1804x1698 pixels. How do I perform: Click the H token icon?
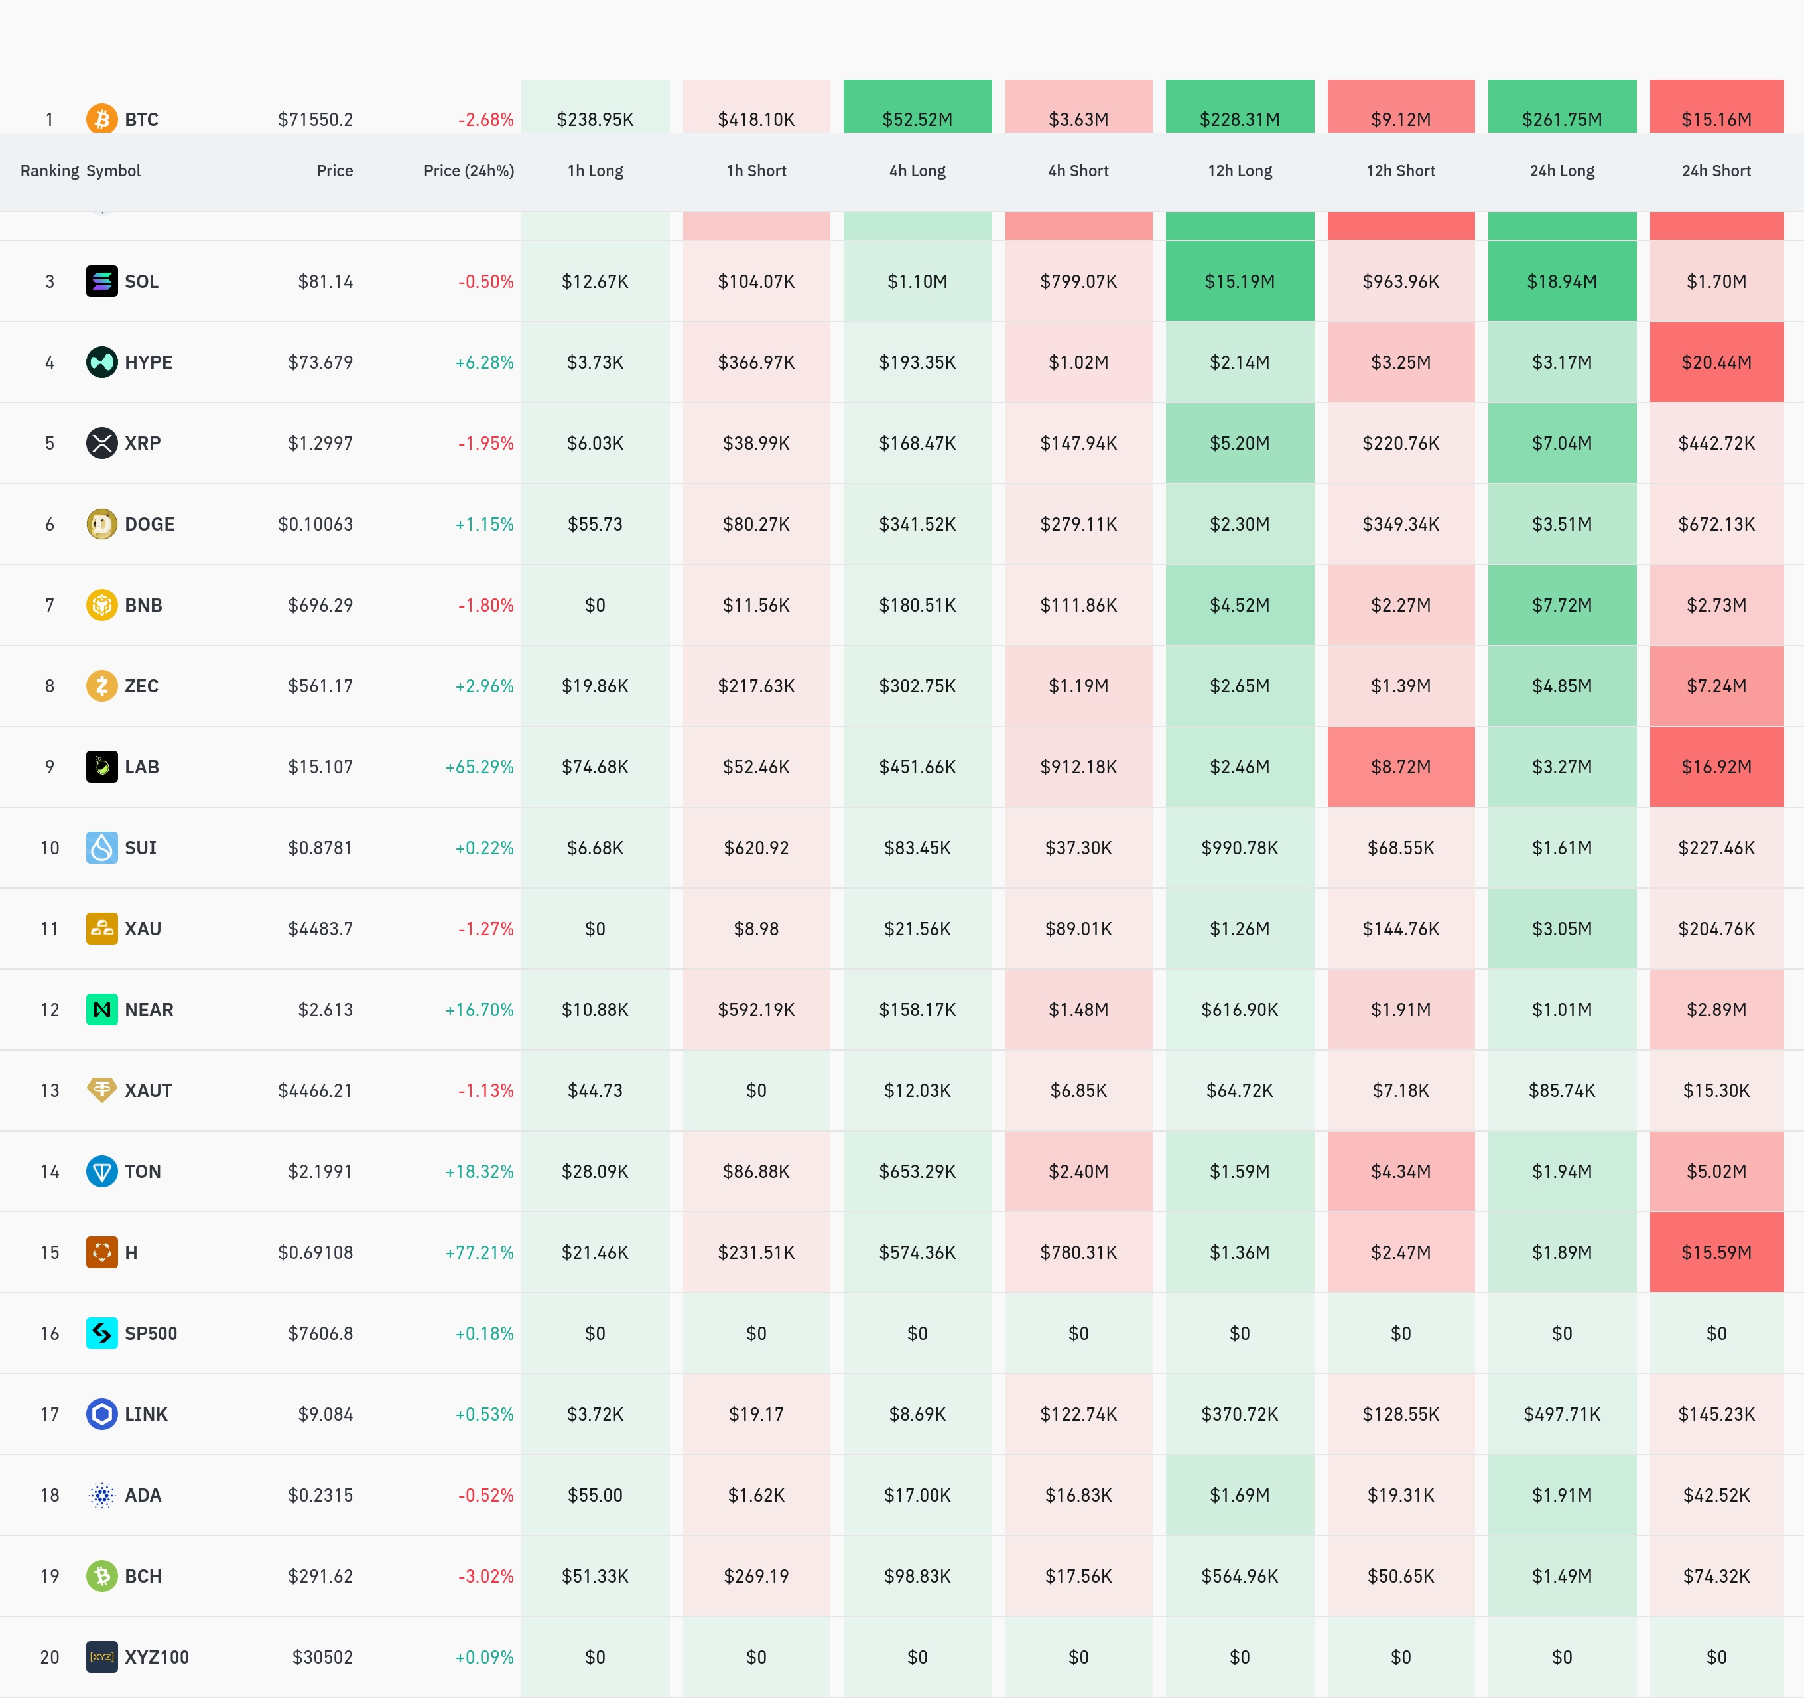coord(101,1252)
